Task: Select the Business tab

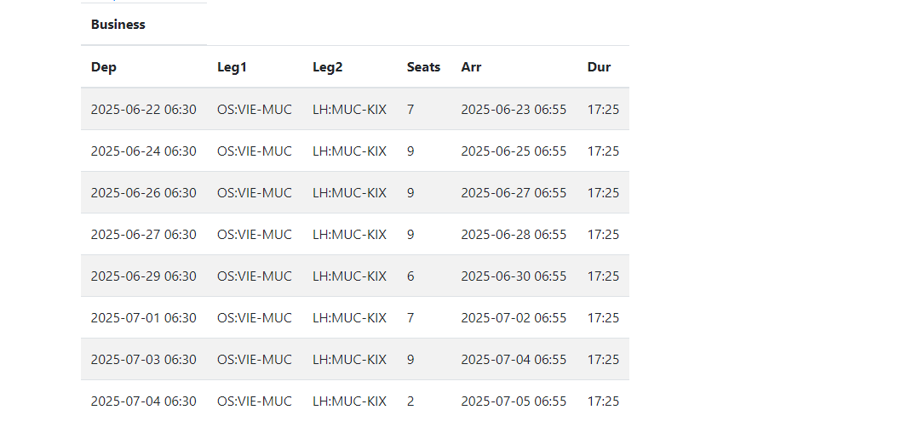Action: [x=118, y=25]
